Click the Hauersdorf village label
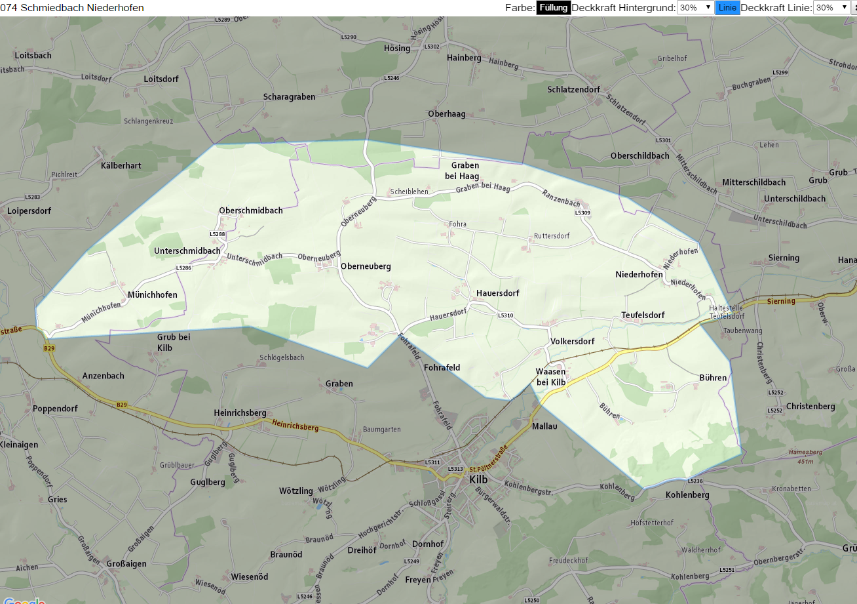This screenshot has height=604, width=857. click(x=498, y=293)
